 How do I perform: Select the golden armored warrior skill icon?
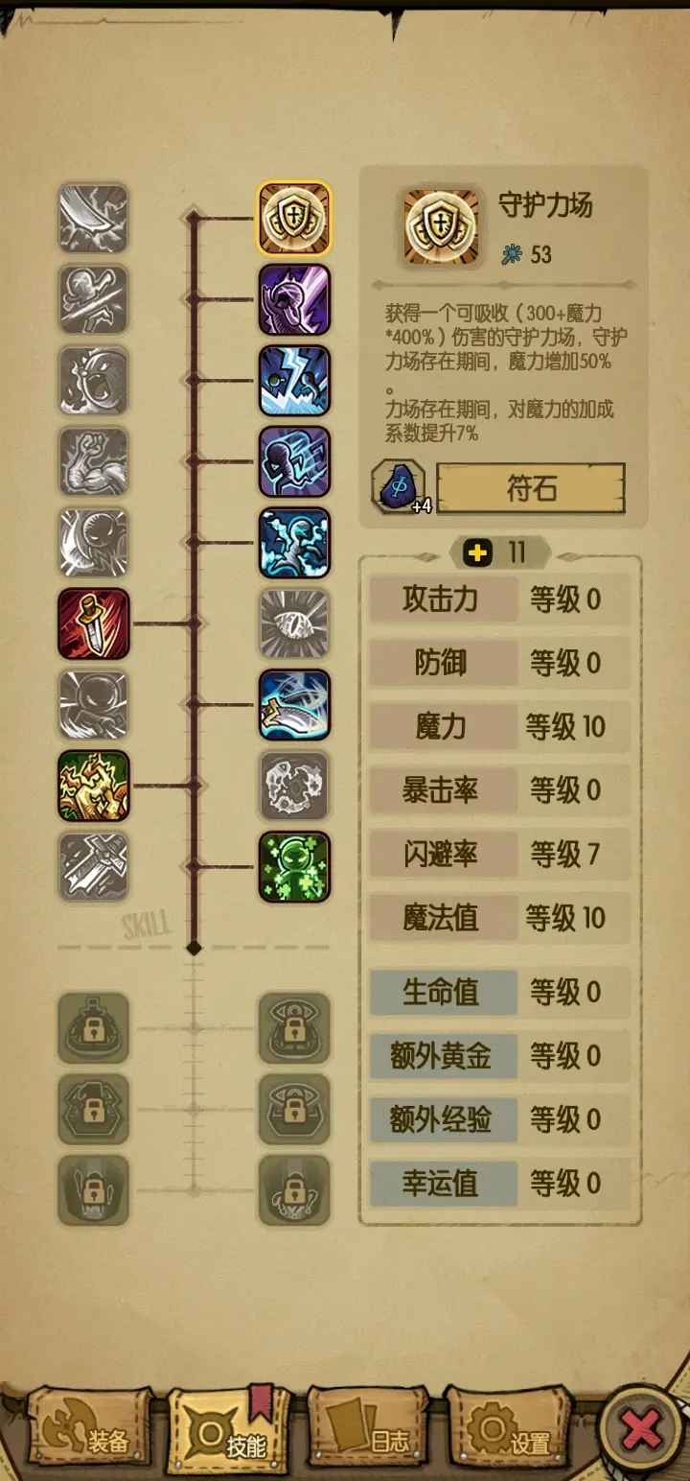coord(93,787)
